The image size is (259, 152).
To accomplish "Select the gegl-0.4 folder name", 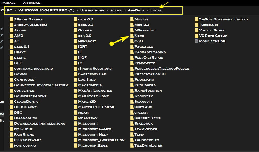I will [x=86, y=25].
